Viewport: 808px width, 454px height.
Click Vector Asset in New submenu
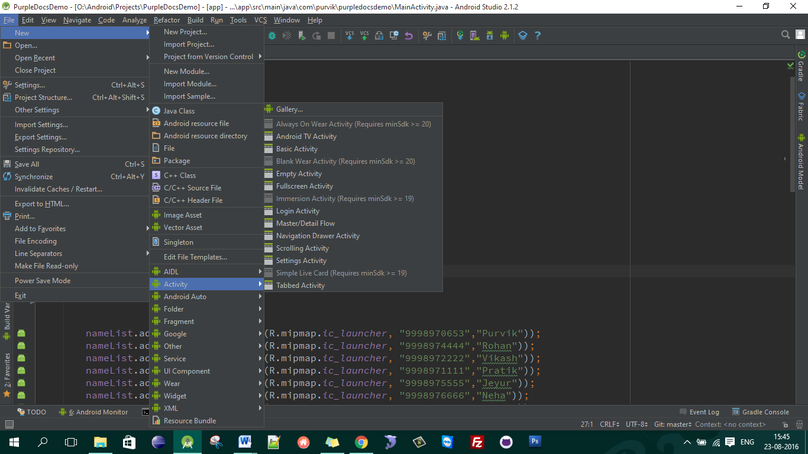point(206,228)
